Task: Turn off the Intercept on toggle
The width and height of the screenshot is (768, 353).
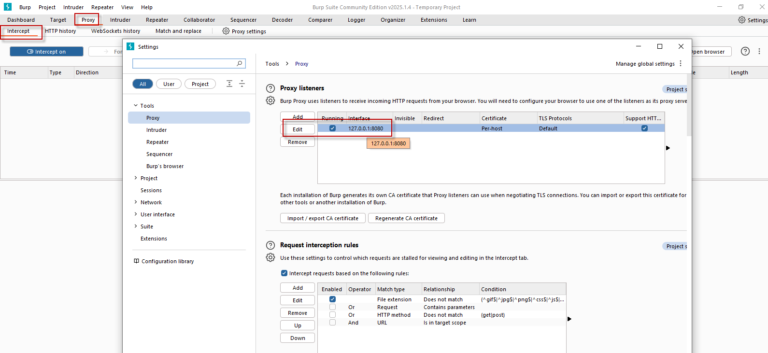Action: 46,51
